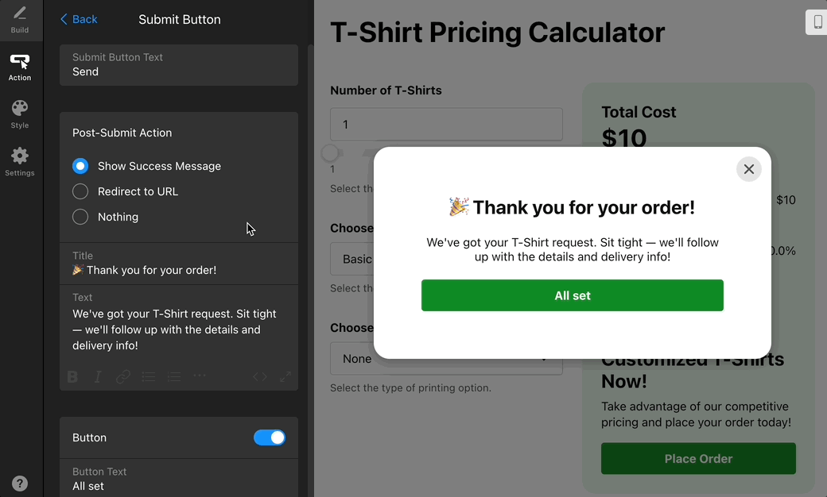Apply italic formatting in text editor
This screenshot has width=827, height=497.
click(98, 377)
